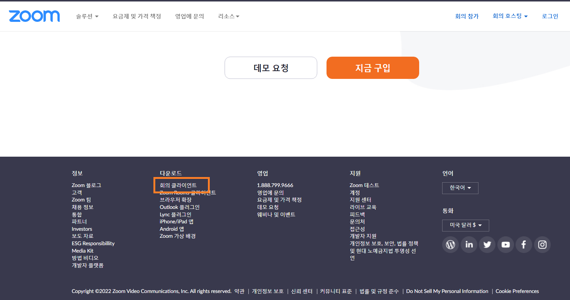The image size is (570, 300).
Task: Open 영업에 문의 in the footer
Action: [271, 193]
